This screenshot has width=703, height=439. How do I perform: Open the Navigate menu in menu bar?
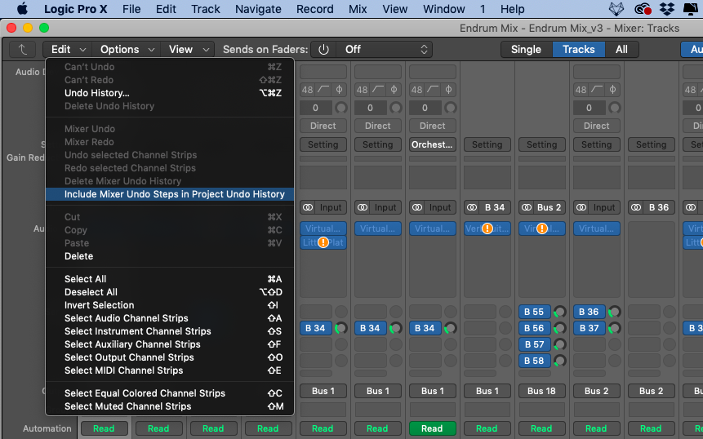(258, 9)
